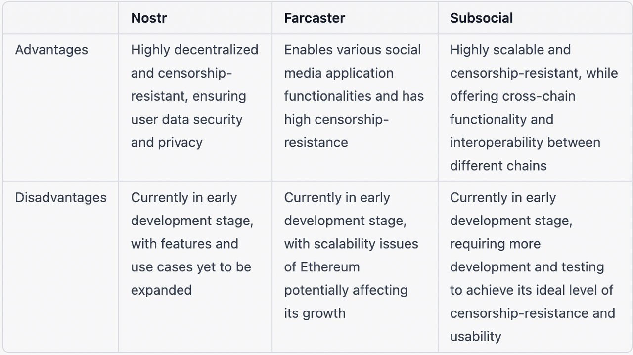
Task: Click the Farcaster advantages cell text
Action: click(x=354, y=96)
